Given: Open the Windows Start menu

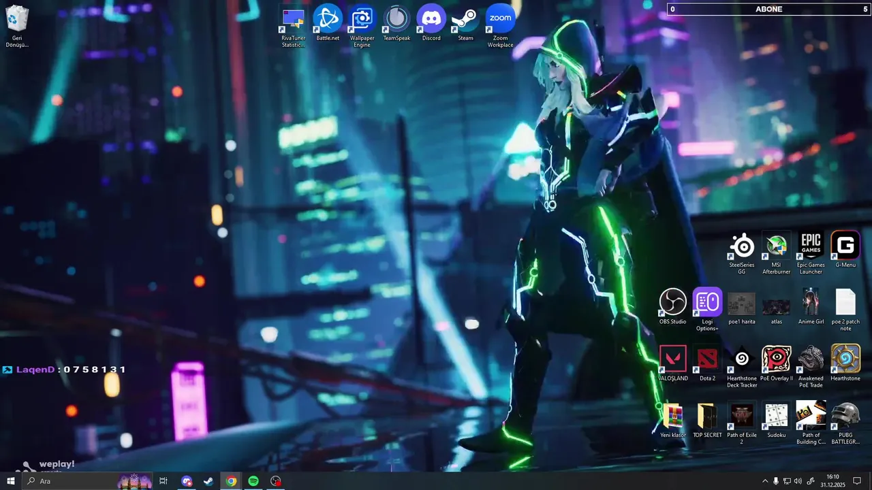Looking at the screenshot, I should point(11,481).
